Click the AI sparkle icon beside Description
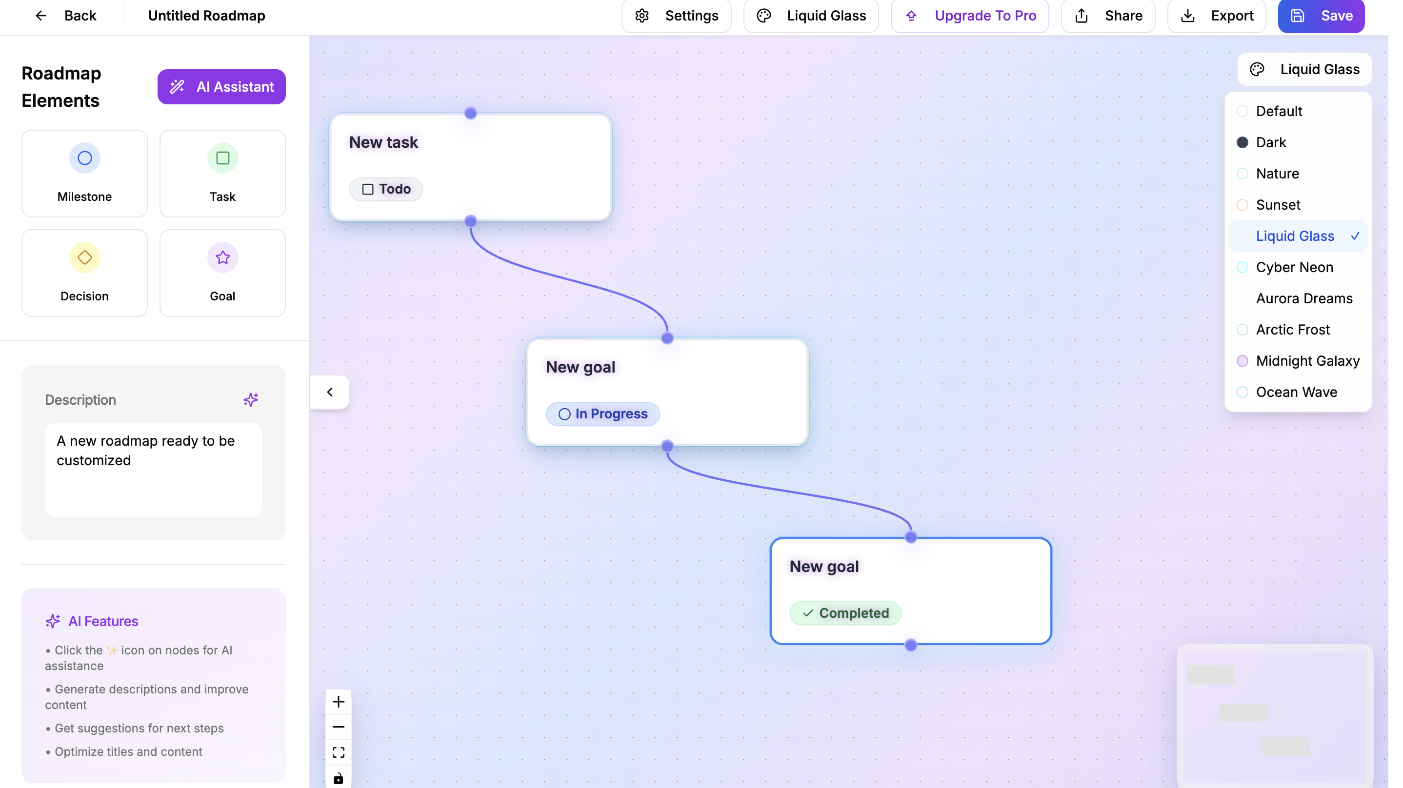 (251, 400)
